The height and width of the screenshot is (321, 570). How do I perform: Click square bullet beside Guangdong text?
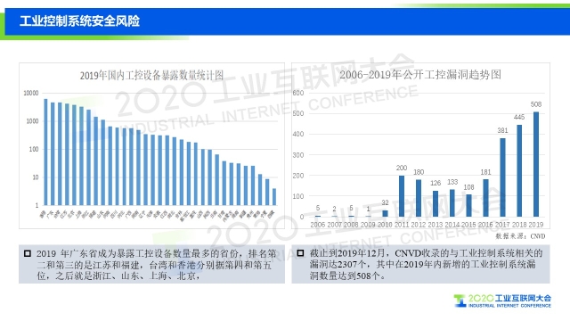click(x=28, y=253)
